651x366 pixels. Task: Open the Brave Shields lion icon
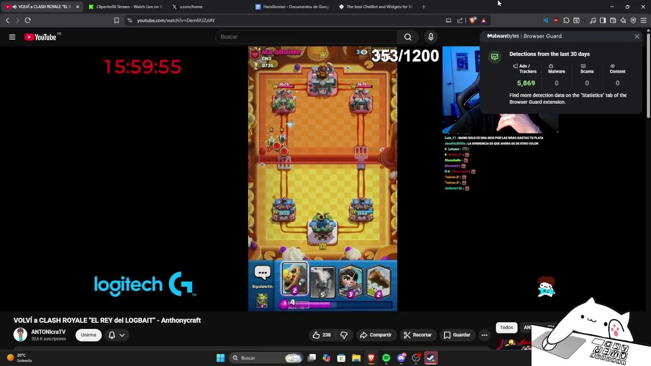tap(472, 20)
